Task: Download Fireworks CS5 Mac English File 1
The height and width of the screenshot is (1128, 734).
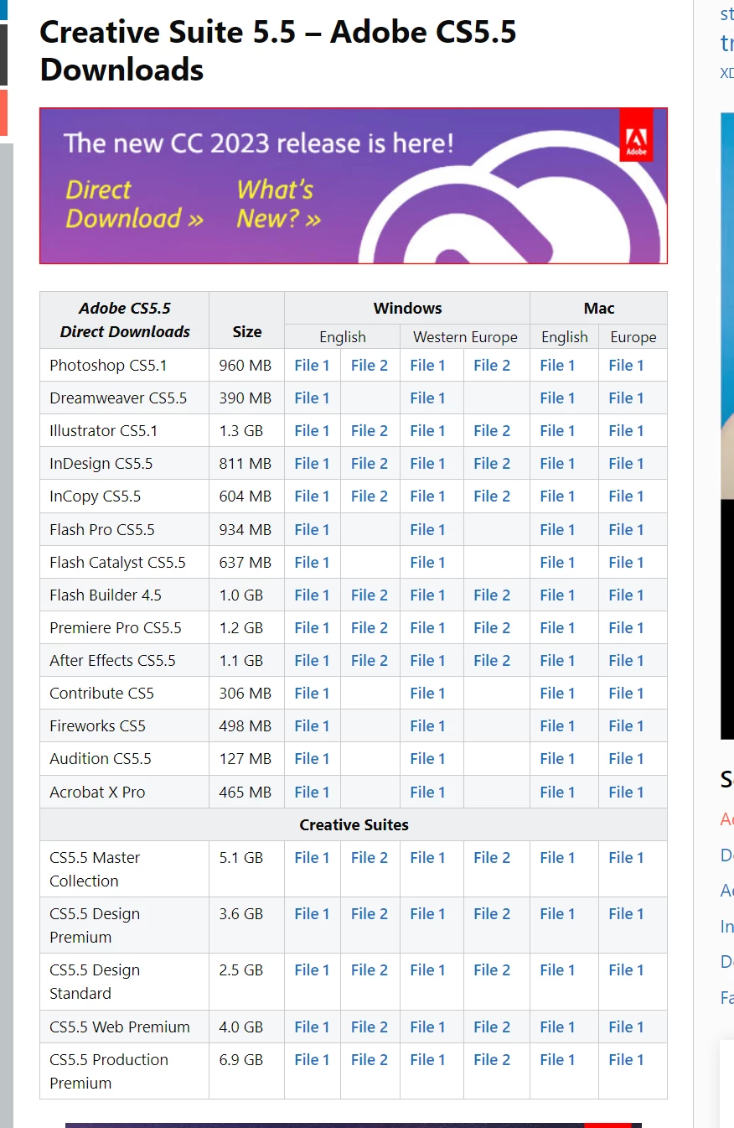Action: click(557, 725)
